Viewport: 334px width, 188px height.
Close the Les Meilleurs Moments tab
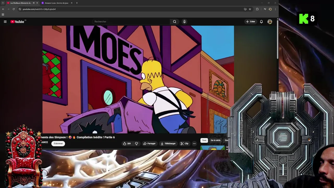tap(37, 3)
